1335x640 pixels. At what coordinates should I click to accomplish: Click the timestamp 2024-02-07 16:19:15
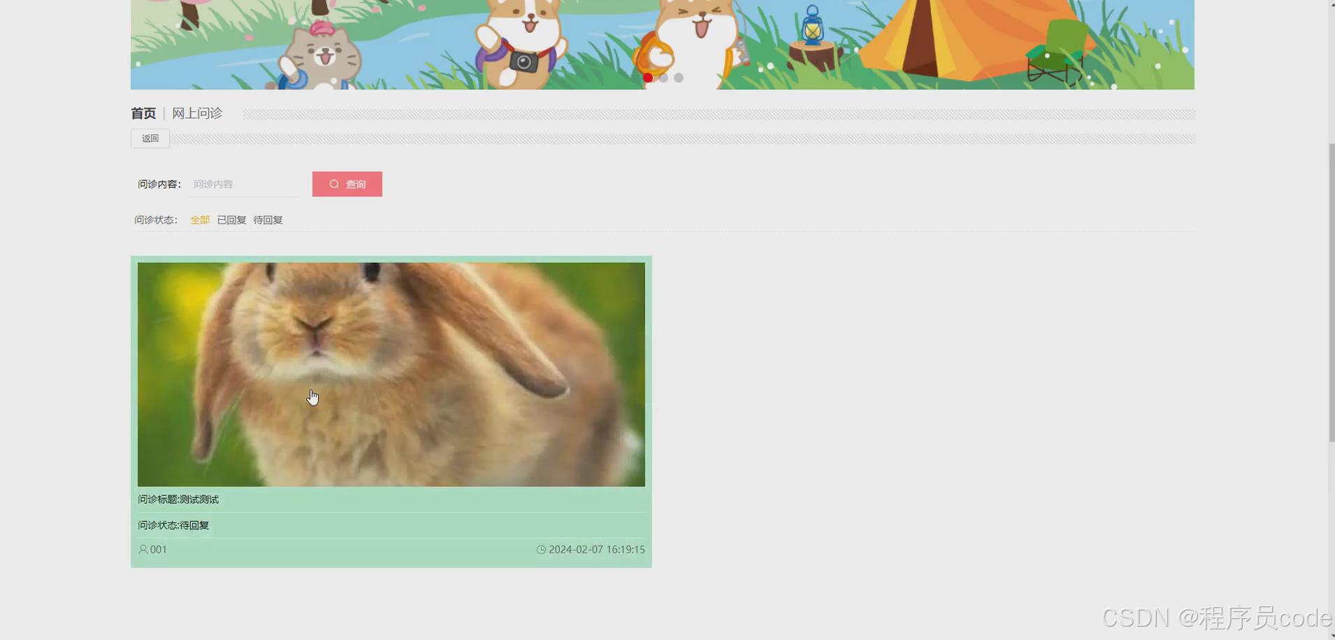pyautogui.click(x=597, y=550)
